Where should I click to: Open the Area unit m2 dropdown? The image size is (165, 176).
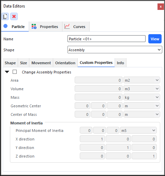pos(142,80)
